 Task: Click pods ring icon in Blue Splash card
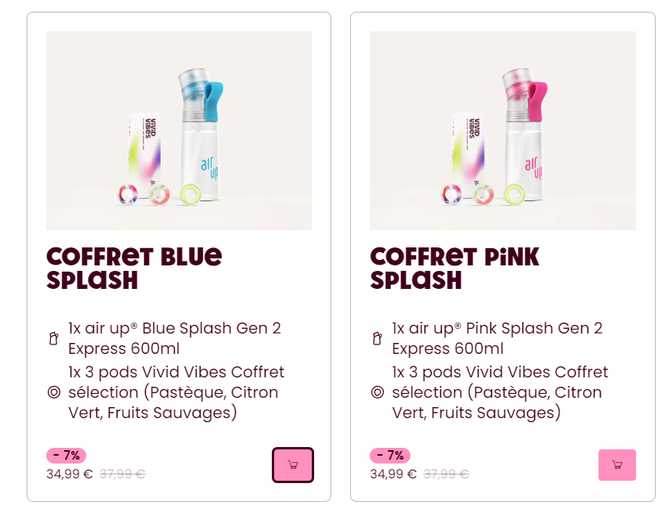click(53, 392)
